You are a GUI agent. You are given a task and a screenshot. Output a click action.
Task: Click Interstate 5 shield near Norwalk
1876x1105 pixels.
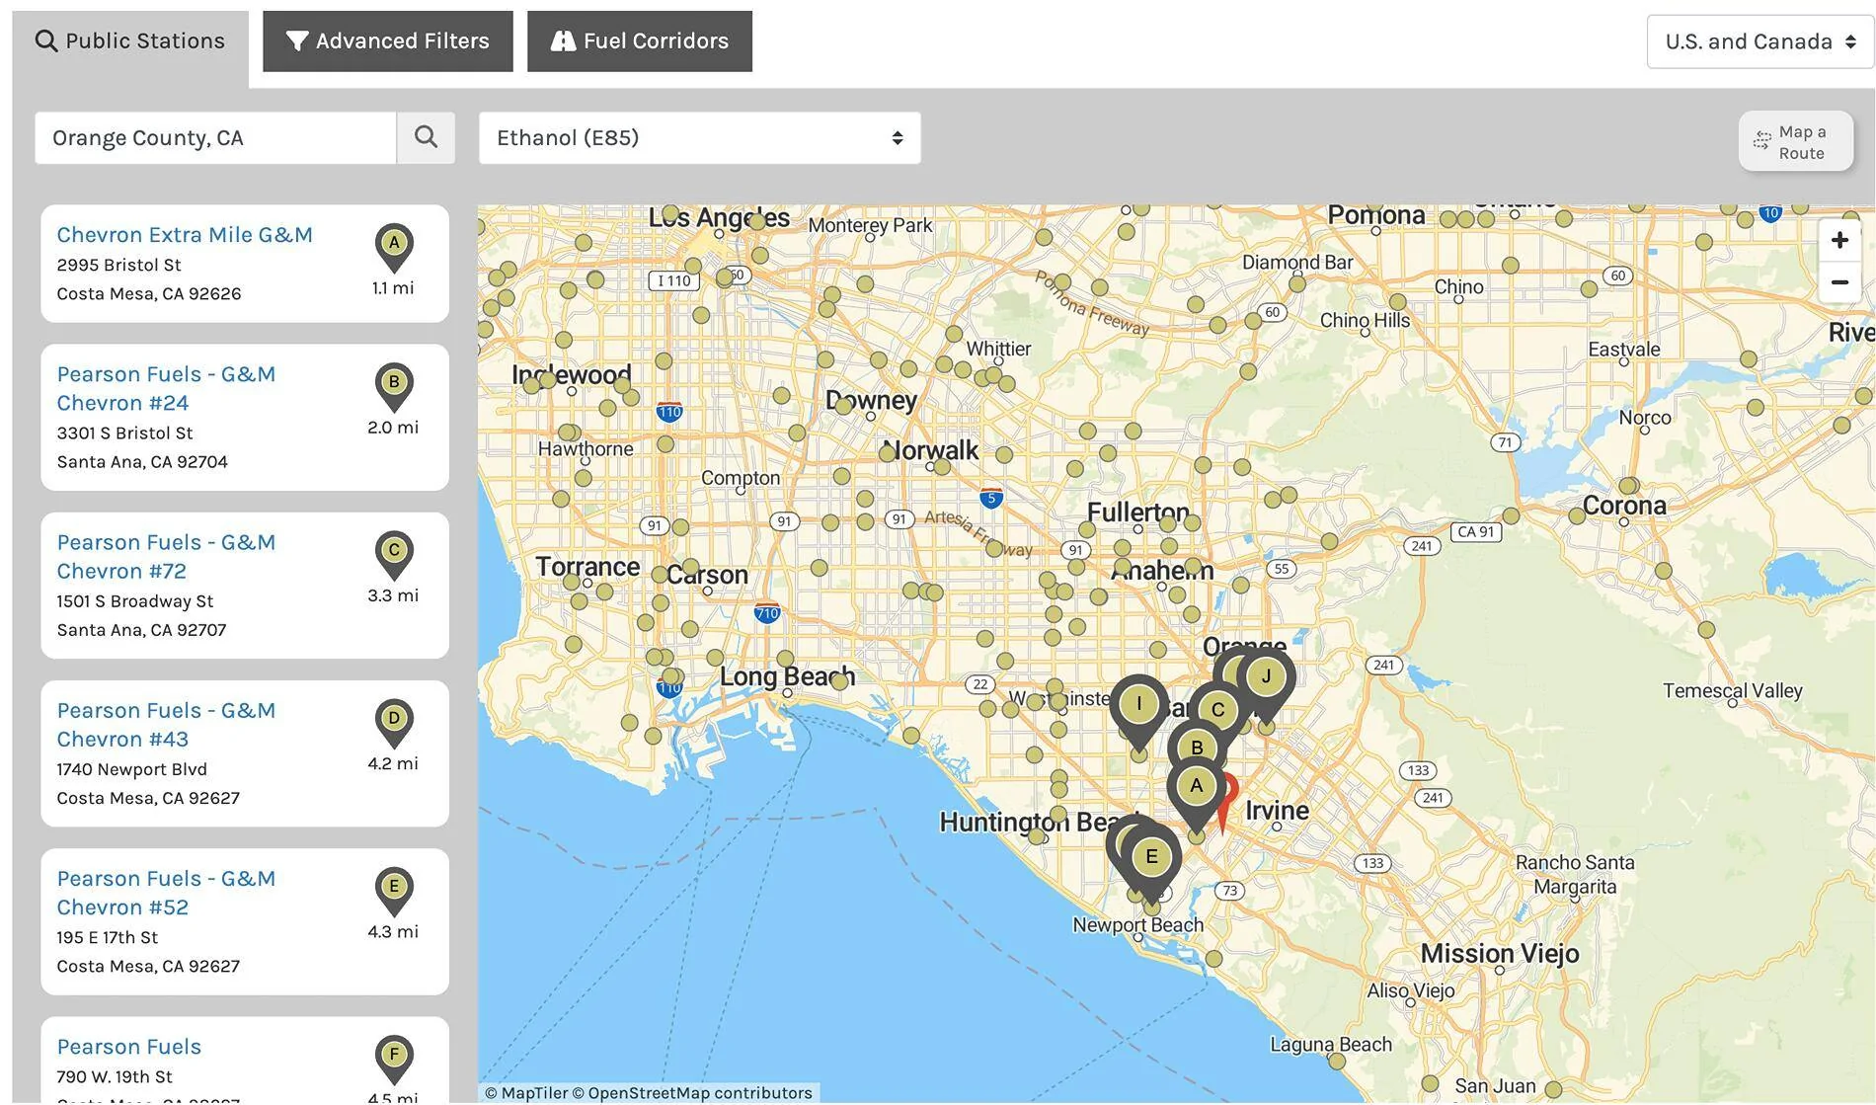click(991, 498)
